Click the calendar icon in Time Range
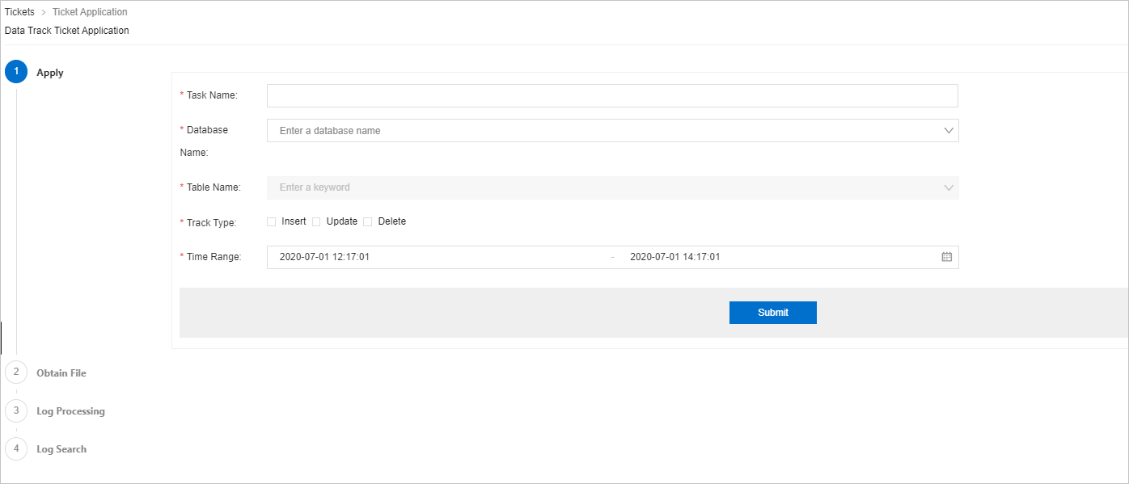This screenshot has height=484, width=1129. coord(947,257)
